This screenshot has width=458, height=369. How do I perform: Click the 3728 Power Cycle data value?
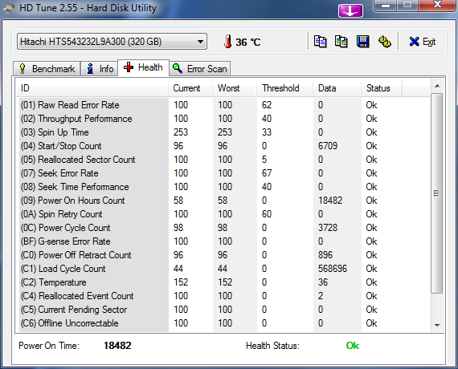pos(328,228)
